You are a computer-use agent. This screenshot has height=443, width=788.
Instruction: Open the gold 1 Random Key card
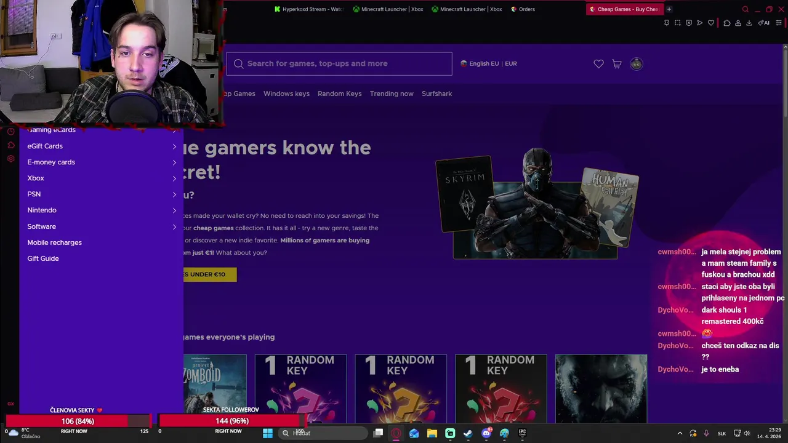click(x=401, y=388)
